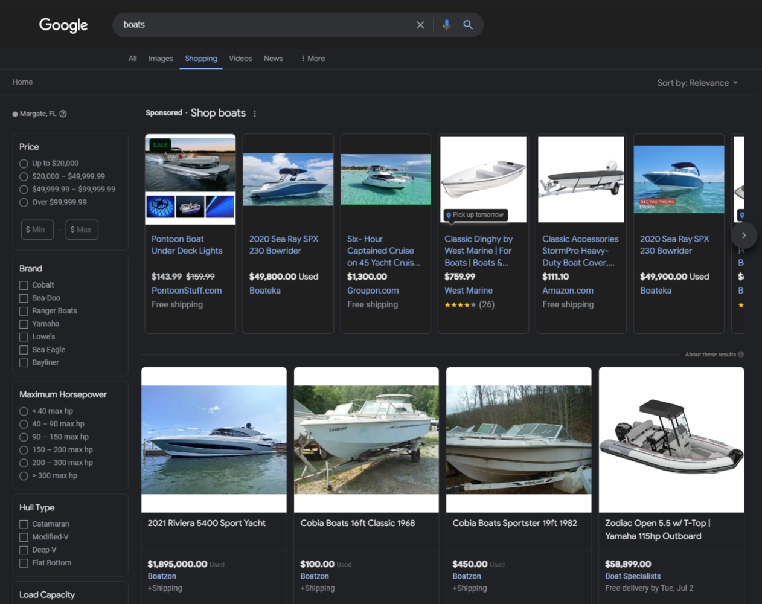Switch to the Videos tab
The height and width of the screenshot is (604, 762).
(240, 59)
